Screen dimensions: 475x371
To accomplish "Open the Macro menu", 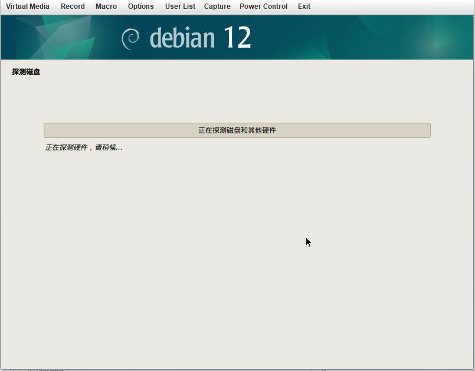I will [x=106, y=6].
